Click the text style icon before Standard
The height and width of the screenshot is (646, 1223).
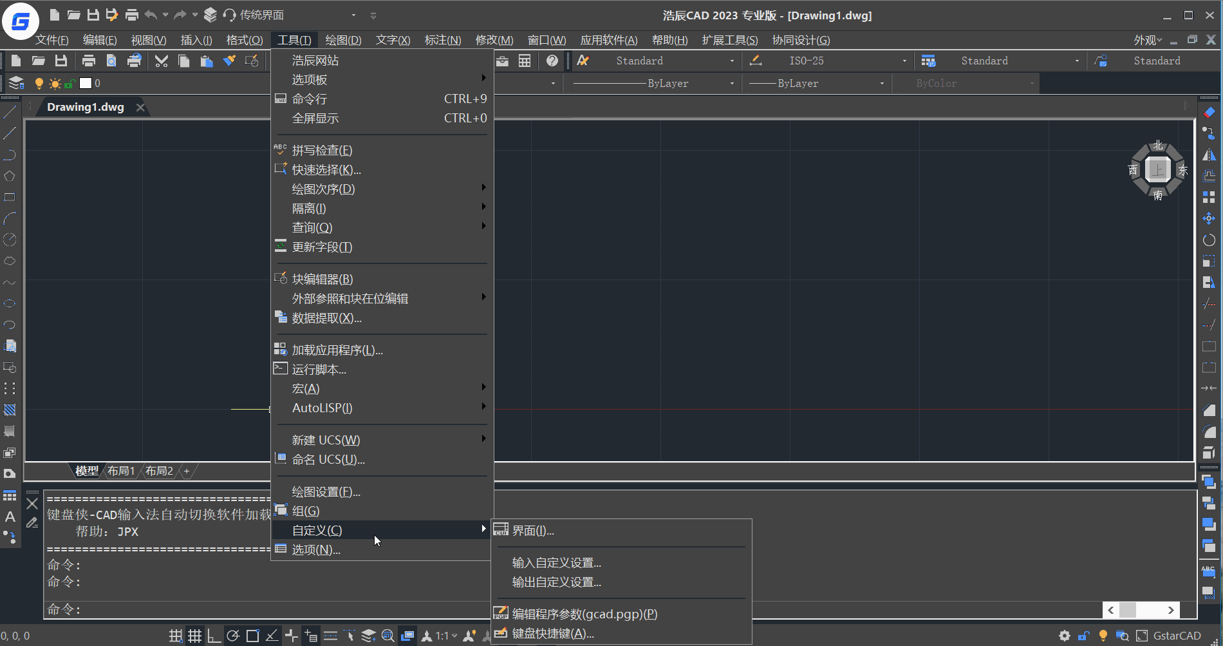click(x=583, y=61)
